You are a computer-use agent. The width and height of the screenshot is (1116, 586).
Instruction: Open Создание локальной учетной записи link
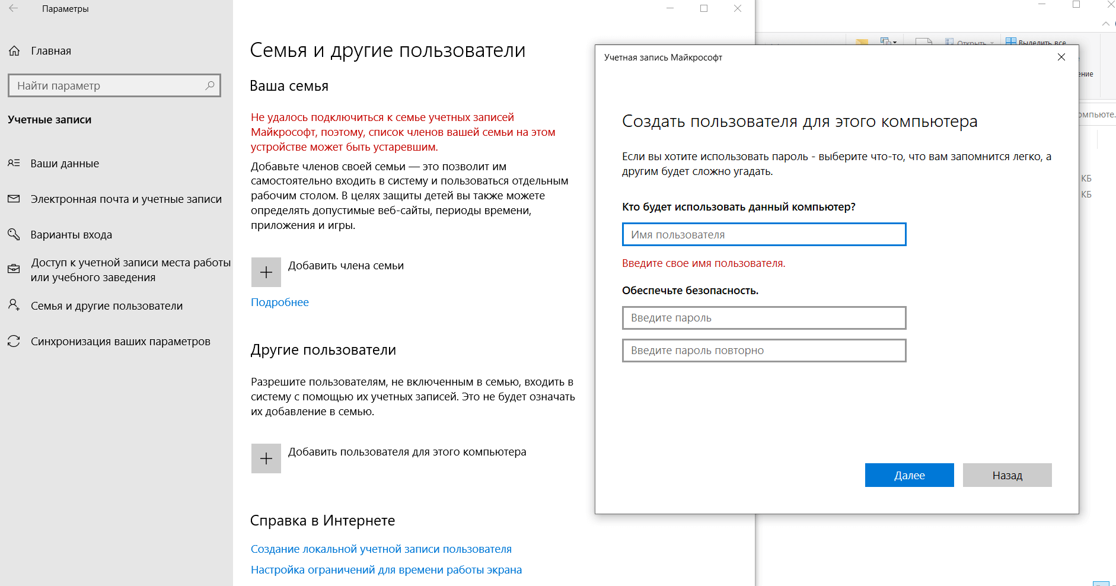[x=381, y=549]
